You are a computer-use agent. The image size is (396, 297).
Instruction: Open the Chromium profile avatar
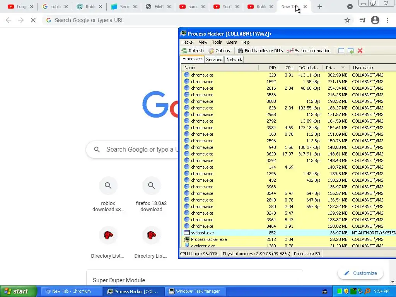[375, 20]
